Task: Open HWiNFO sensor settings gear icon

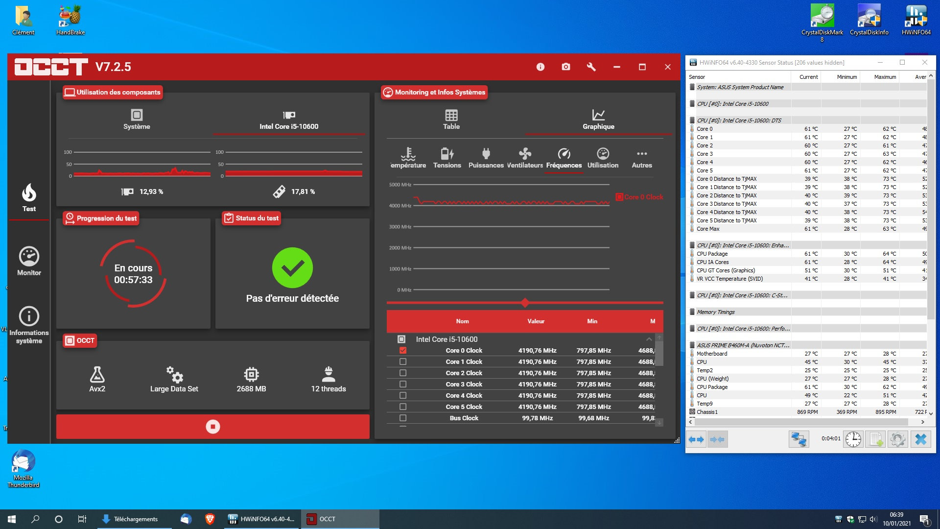Action: [x=898, y=439]
